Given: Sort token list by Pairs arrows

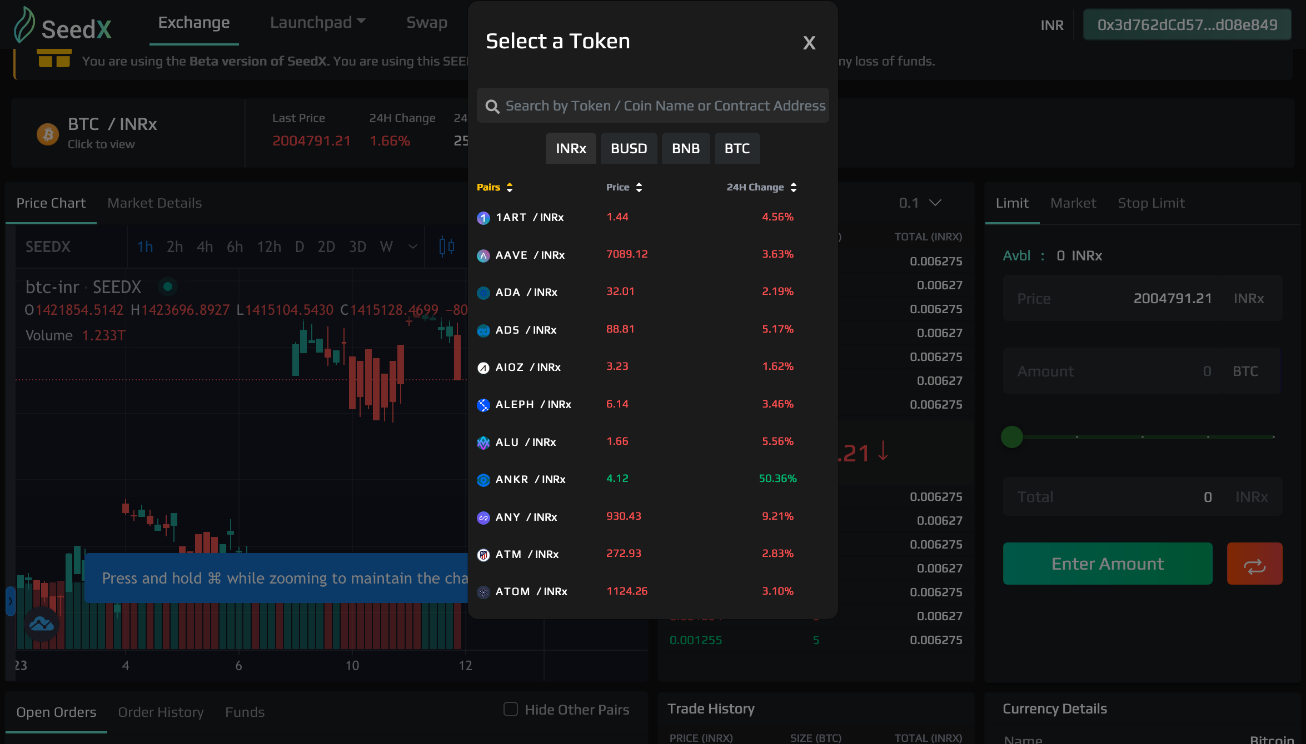Looking at the screenshot, I should point(509,188).
